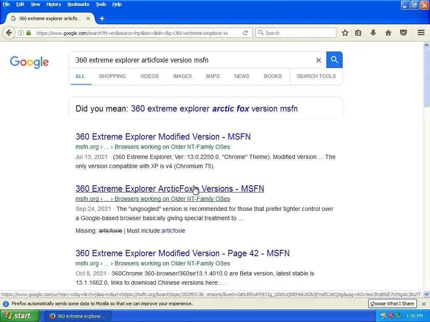This screenshot has height=322, width=430.
Task: Open SEARCH TOOLS options
Action: coord(316,76)
